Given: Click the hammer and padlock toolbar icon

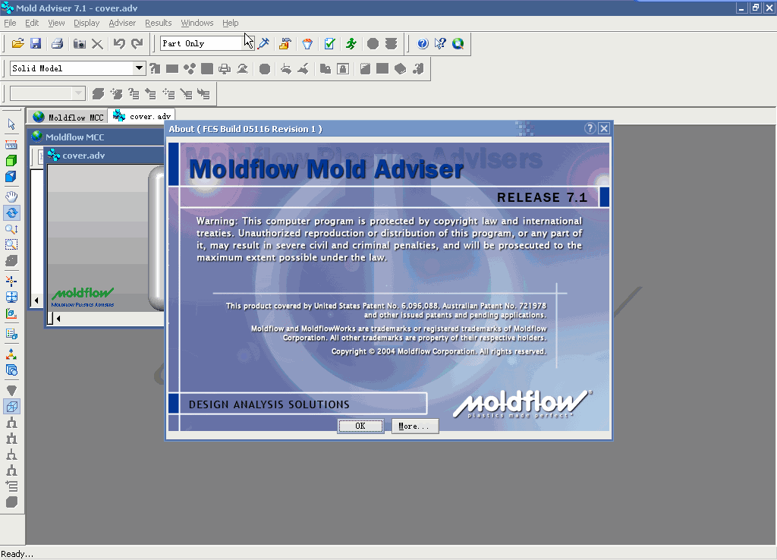Looking at the screenshot, I should tap(285, 43).
